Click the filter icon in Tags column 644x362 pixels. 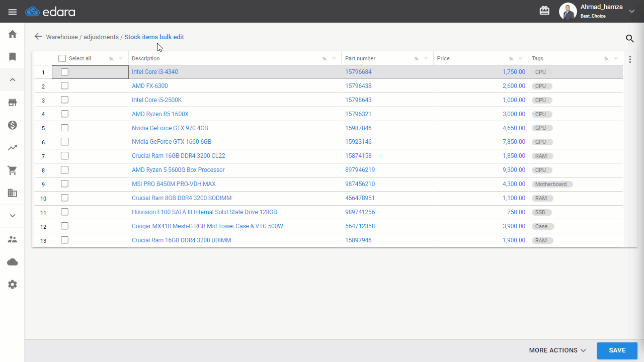click(616, 58)
